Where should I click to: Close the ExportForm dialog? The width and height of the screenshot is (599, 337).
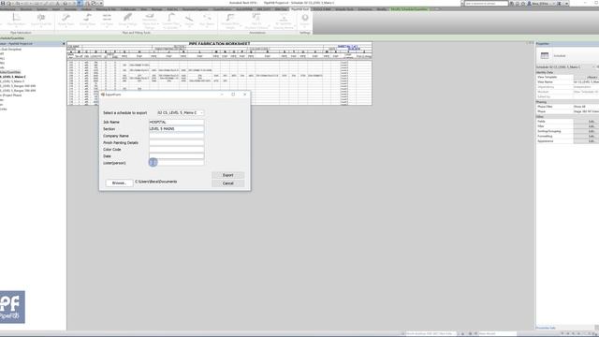[x=245, y=95]
